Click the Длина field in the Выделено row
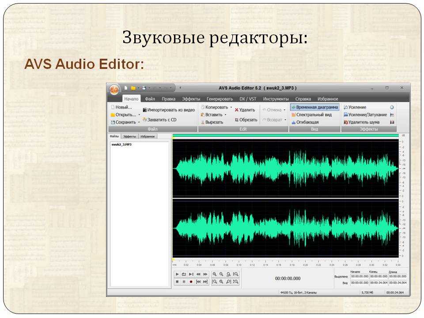 [398, 276]
